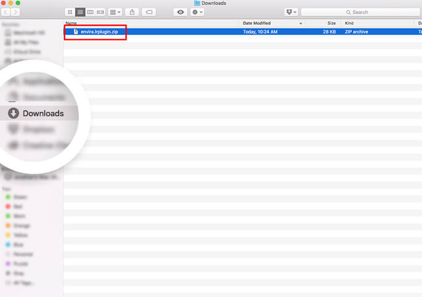Sort files by the Name column

(71, 23)
